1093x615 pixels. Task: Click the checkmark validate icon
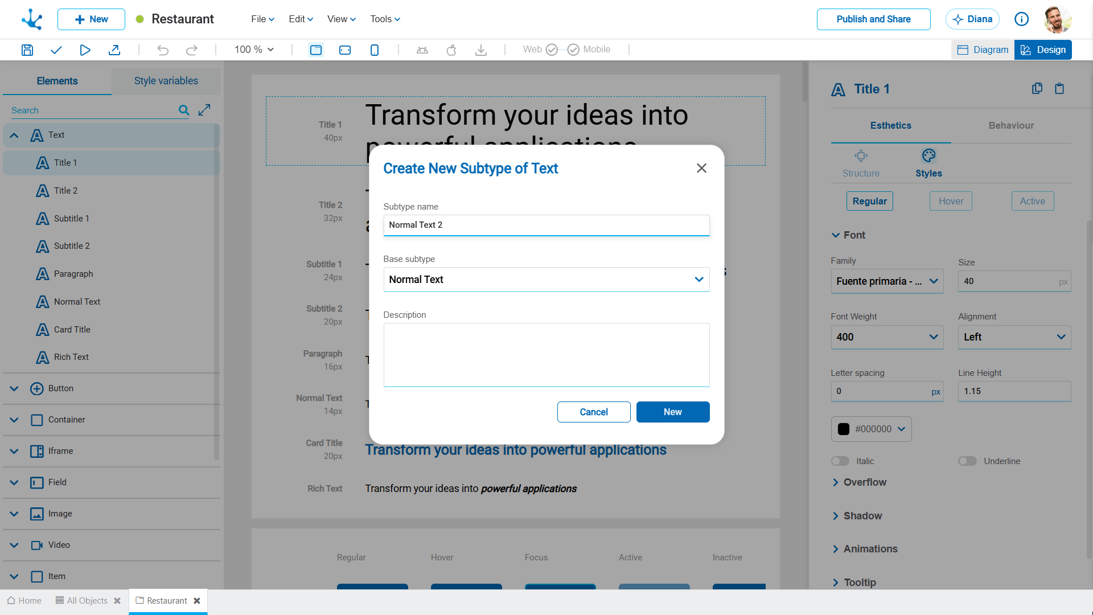tap(56, 50)
